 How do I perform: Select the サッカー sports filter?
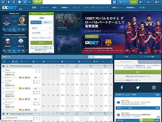point(25,62)
